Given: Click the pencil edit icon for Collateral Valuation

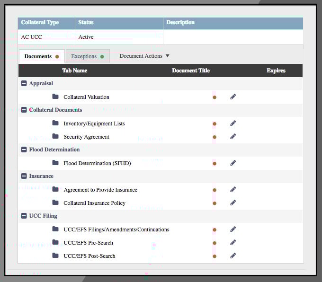Looking at the screenshot, I should click(x=233, y=97).
